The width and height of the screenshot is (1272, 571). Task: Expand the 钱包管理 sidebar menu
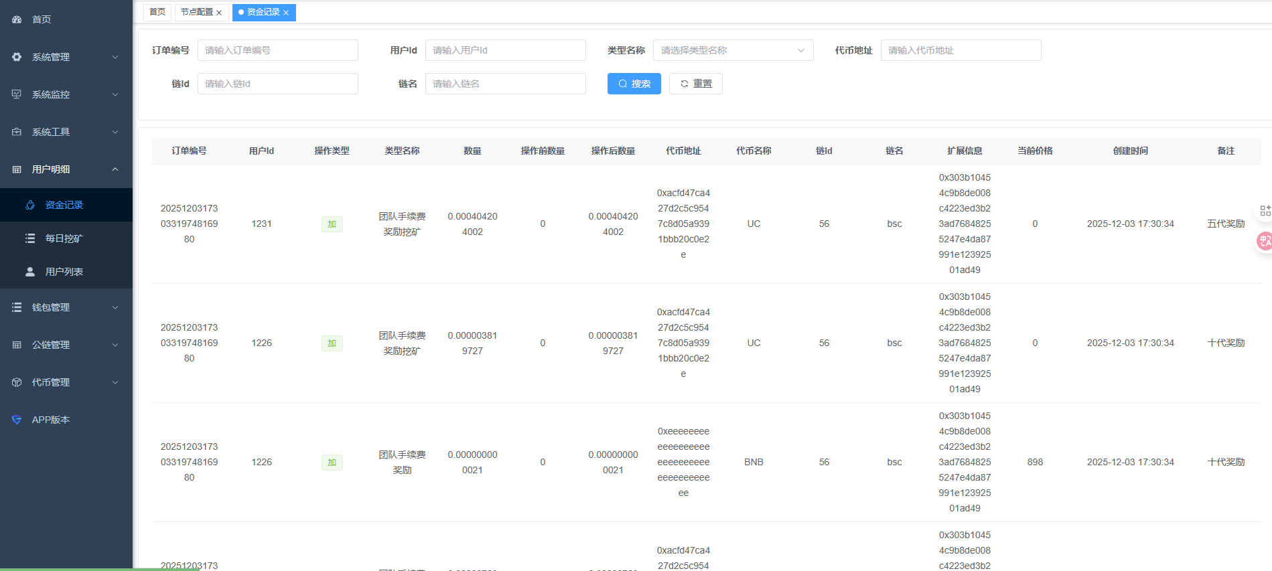(x=66, y=307)
